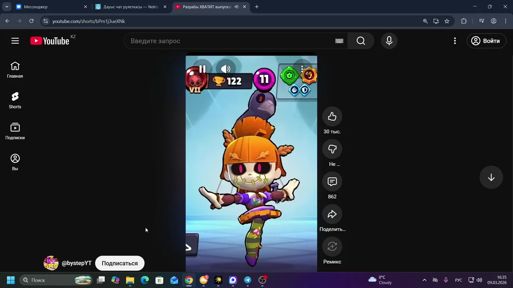Open the Windows Start menu

click(x=11, y=280)
